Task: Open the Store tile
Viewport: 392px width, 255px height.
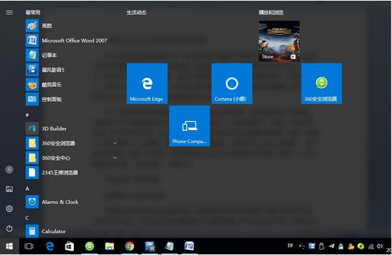Action: pos(279,41)
